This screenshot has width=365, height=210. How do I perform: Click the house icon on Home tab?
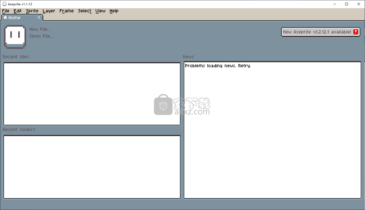coord(5,18)
